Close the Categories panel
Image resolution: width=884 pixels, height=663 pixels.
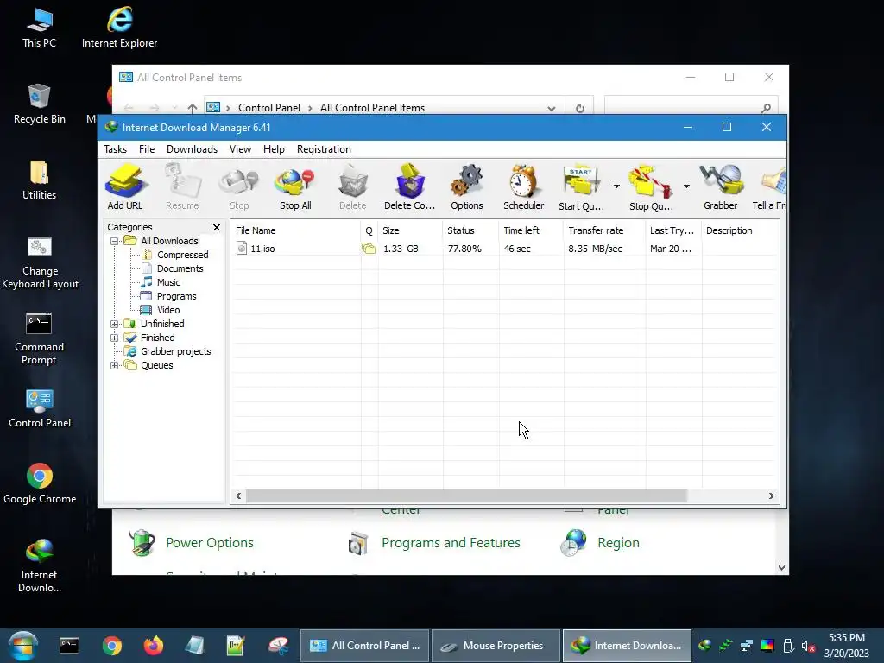(217, 227)
